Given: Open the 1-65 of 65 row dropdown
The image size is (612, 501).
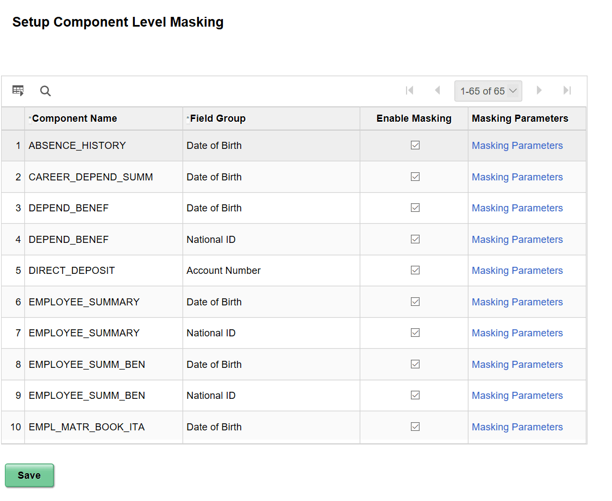Looking at the screenshot, I should click(488, 90).
